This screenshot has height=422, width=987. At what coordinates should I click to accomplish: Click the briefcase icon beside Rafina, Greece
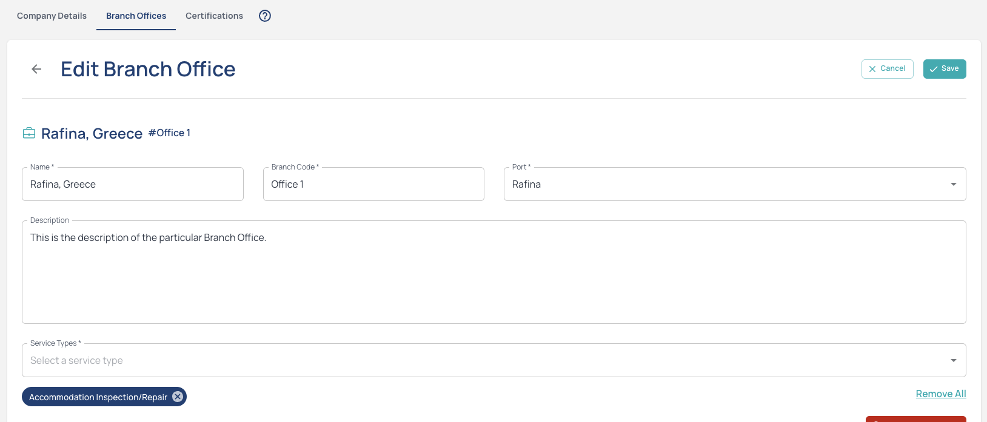[29, 133]
